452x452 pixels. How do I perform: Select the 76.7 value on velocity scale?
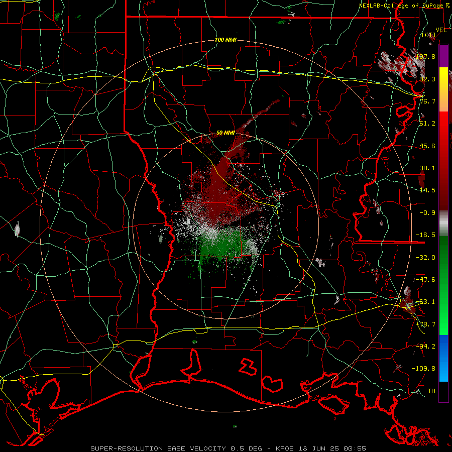(x=427, y=101)
